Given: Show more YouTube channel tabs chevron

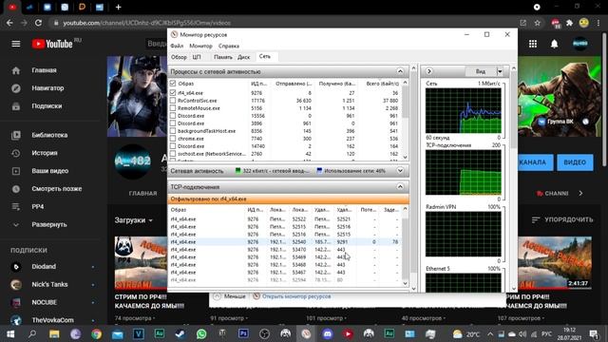Looking at the screenshot, I should pos(580,193).
